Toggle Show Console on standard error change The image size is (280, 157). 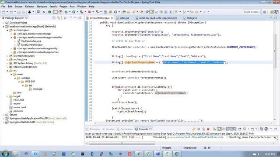point(233,129)
